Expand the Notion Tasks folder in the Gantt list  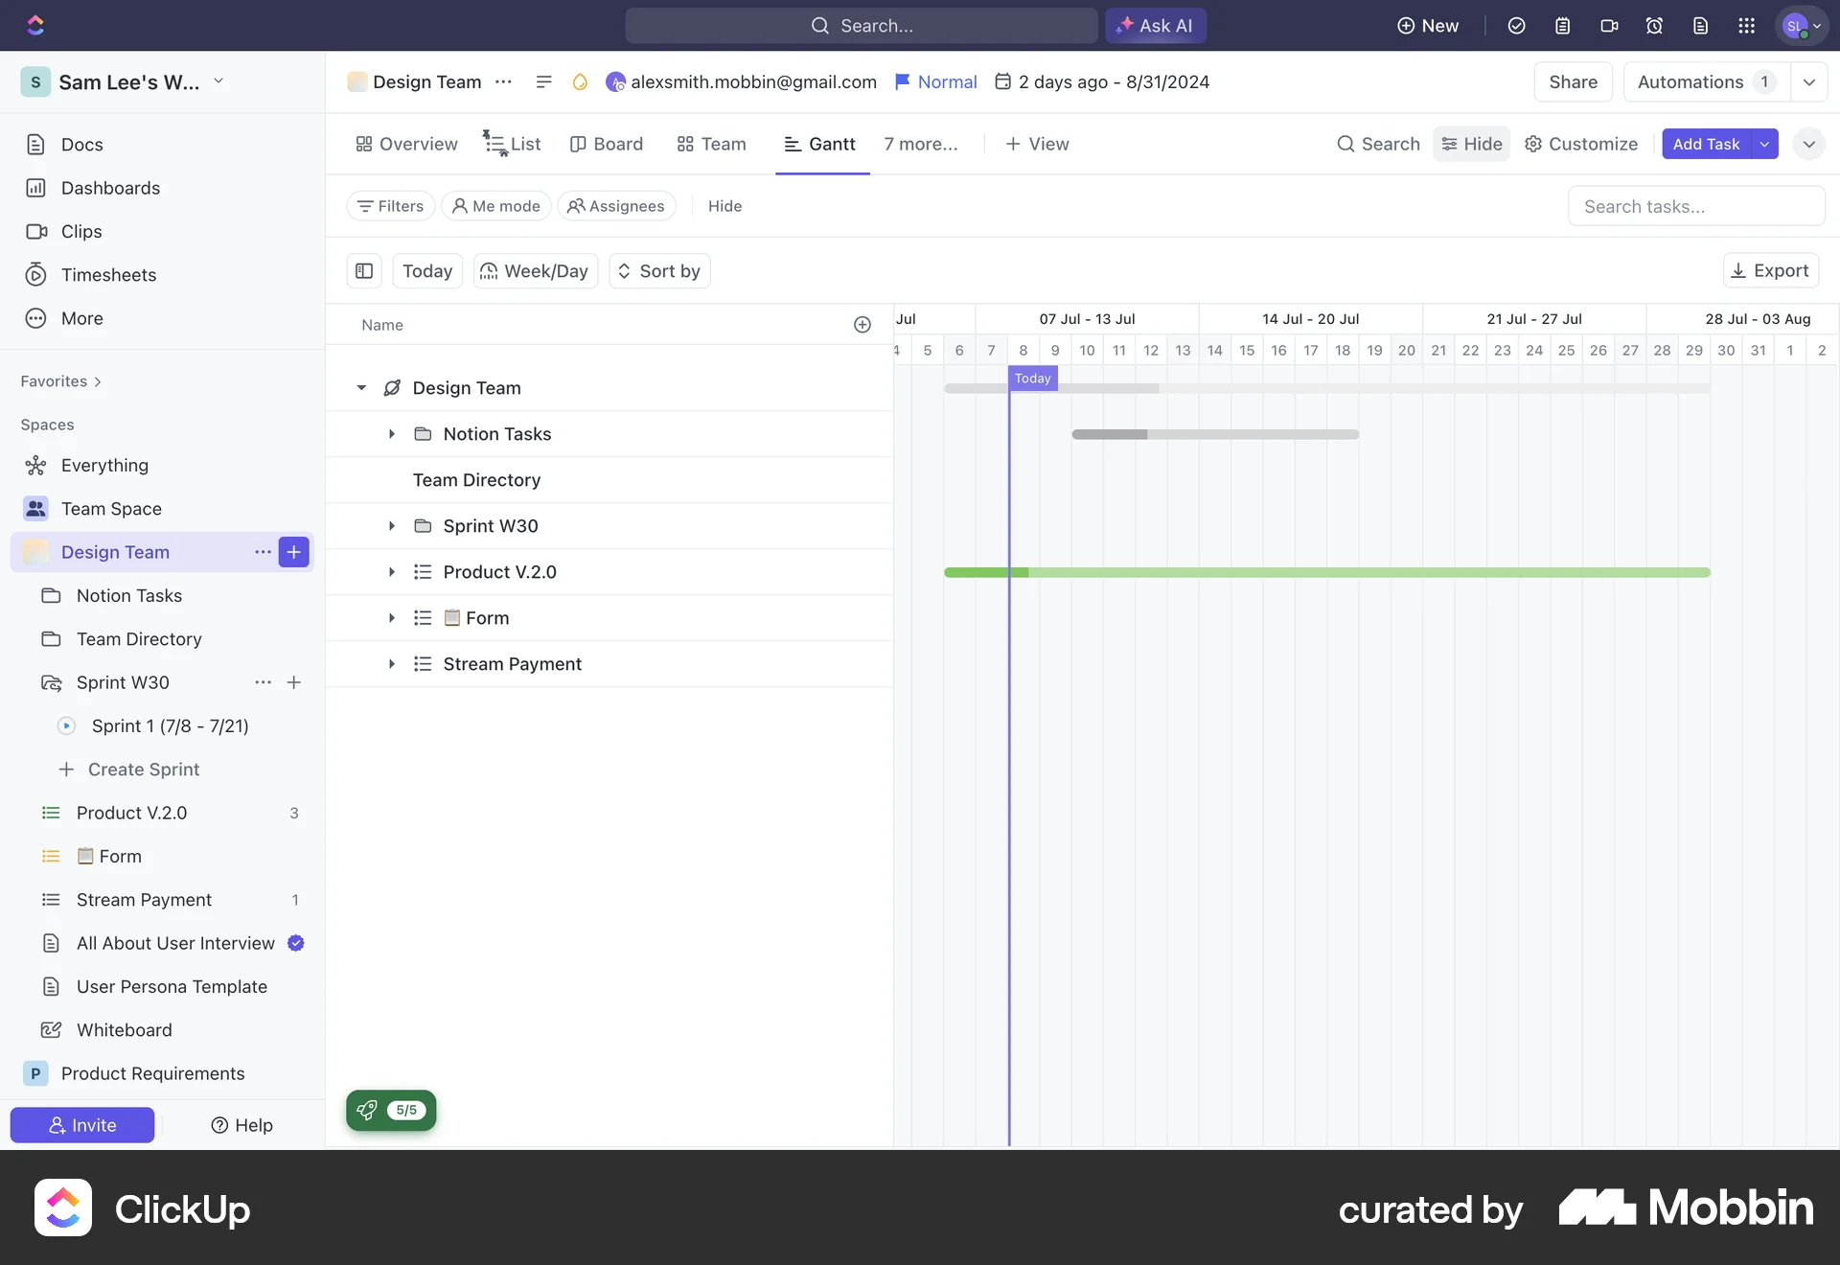point(391,434)
